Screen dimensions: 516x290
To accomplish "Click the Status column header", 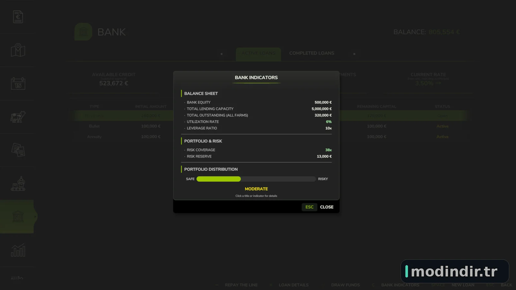I will tap(442, 106).
